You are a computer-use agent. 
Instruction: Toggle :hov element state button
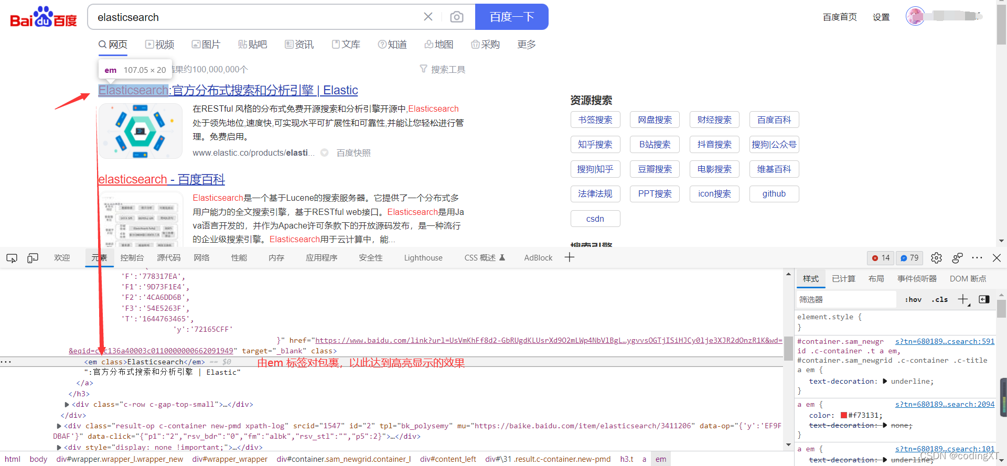pyautogui.click(x=913, y=300)
